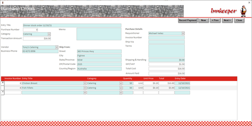Click the Total Cost field
This screenshot has width=252, height=126.
(167, 69)
